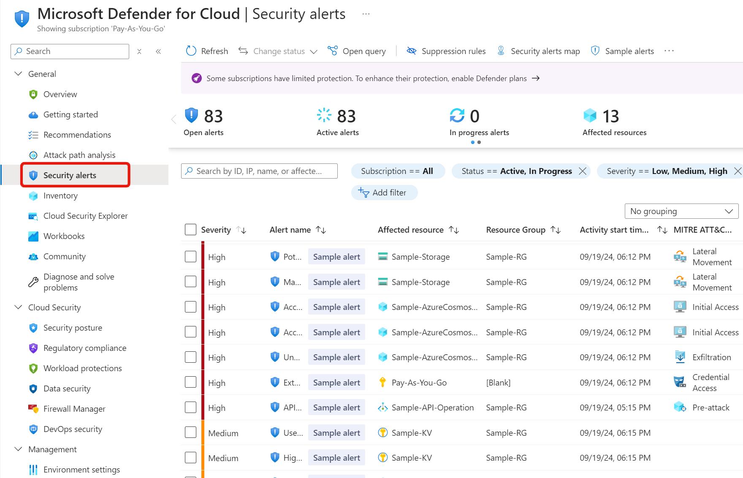Open the Change status dropdown
743x478 pixels.
(278, 51)
